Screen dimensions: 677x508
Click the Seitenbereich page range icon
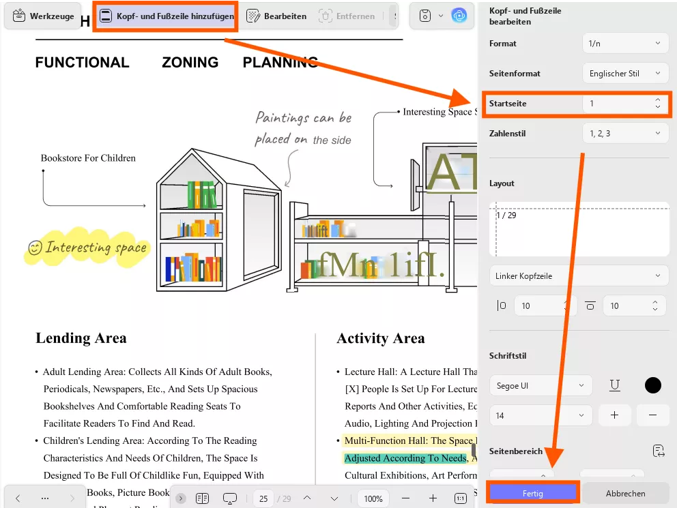click(658, 450)
